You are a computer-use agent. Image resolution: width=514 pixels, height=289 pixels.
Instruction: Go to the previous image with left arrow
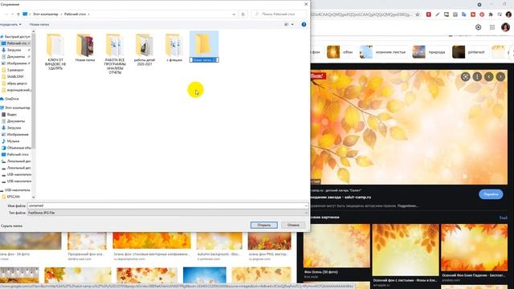pos(489,77)
